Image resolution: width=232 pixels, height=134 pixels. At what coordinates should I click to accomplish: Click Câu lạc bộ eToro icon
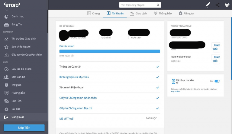[6, 69]
